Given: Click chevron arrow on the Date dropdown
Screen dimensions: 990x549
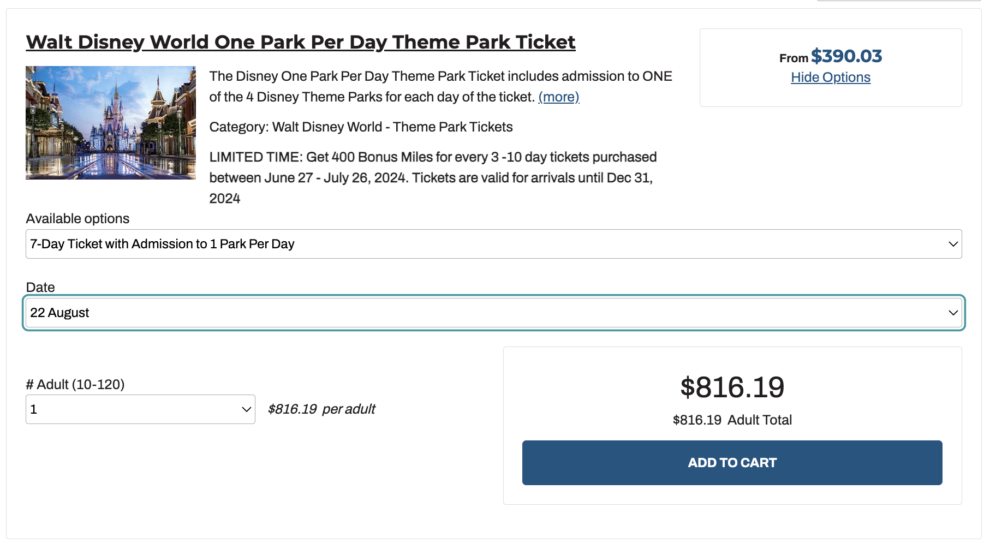Looking at the screenshot, I should 953,313.
